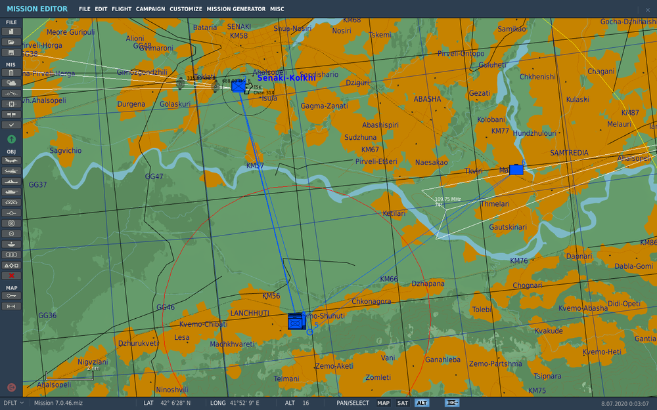Save the mission using the floppy disk icon
This screenshot has width=657, height=410.
(11, 52)
